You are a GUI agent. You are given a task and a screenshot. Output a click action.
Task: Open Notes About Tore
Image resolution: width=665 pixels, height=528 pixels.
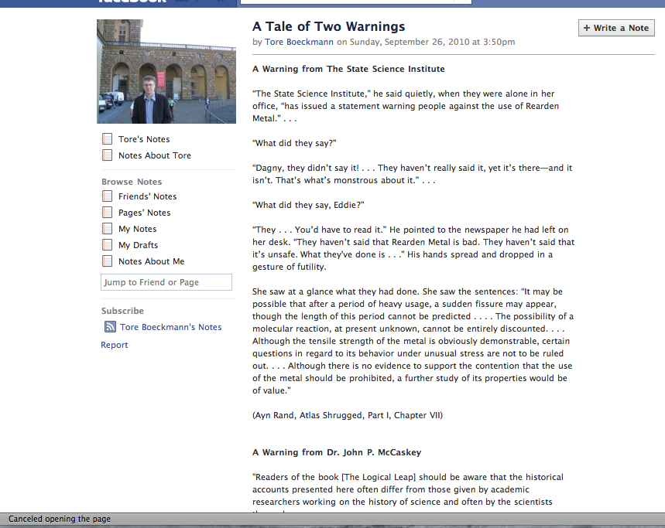point(155,155)
